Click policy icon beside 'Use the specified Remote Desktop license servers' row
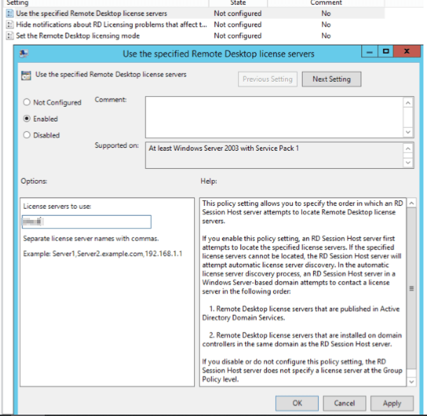This screenshot has width=427, height=416. [10, 13]
